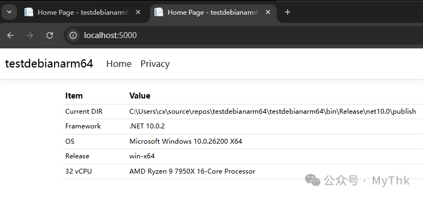Select the Release label cell
Viewport: 423px width, 197px height.
point(77,156)
